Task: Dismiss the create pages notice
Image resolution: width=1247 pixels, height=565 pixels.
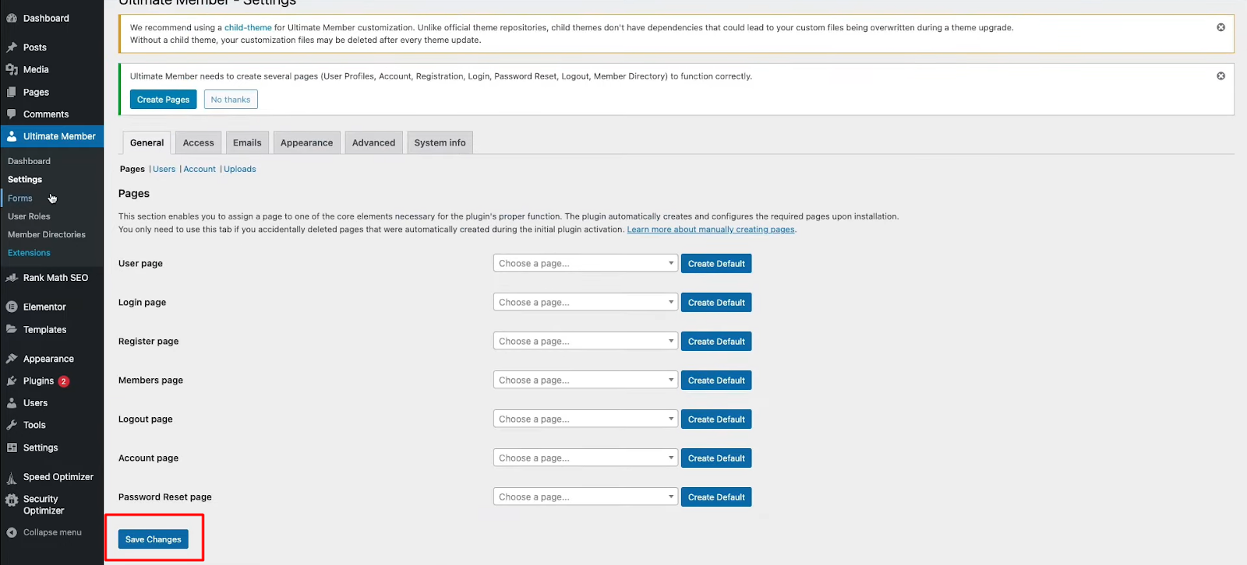Action: (x=1221, y=76)
